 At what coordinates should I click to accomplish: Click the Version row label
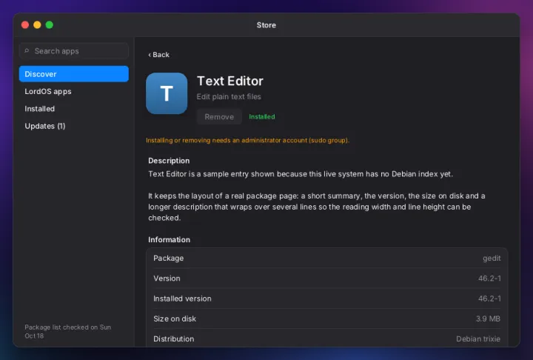click(x=167, y=279)
